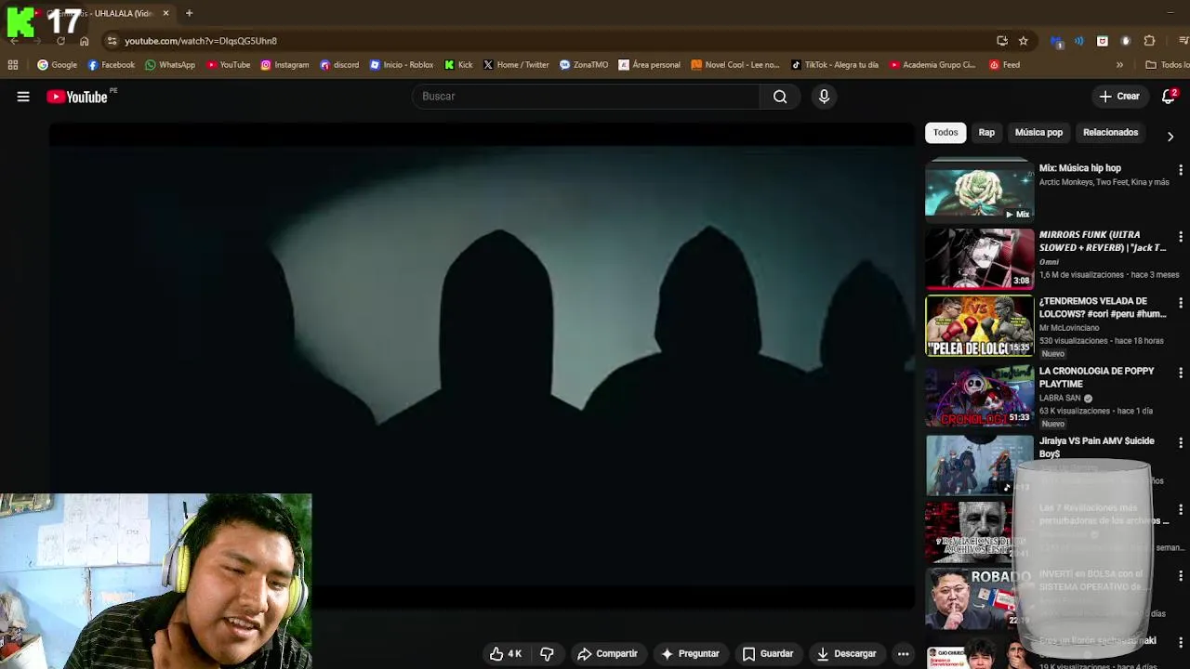1190x669 pixels.
Task: Close the UHLALALA YouTube tab
Action: 165,13
